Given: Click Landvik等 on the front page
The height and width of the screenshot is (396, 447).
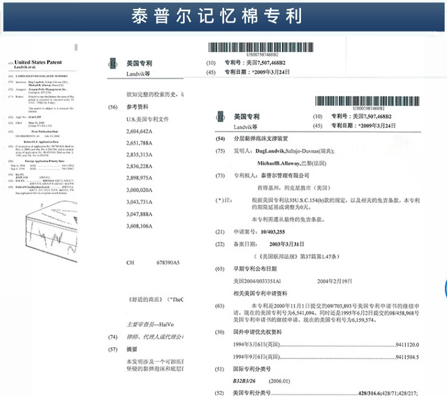Looking at the screenshot, I should 246,127.
